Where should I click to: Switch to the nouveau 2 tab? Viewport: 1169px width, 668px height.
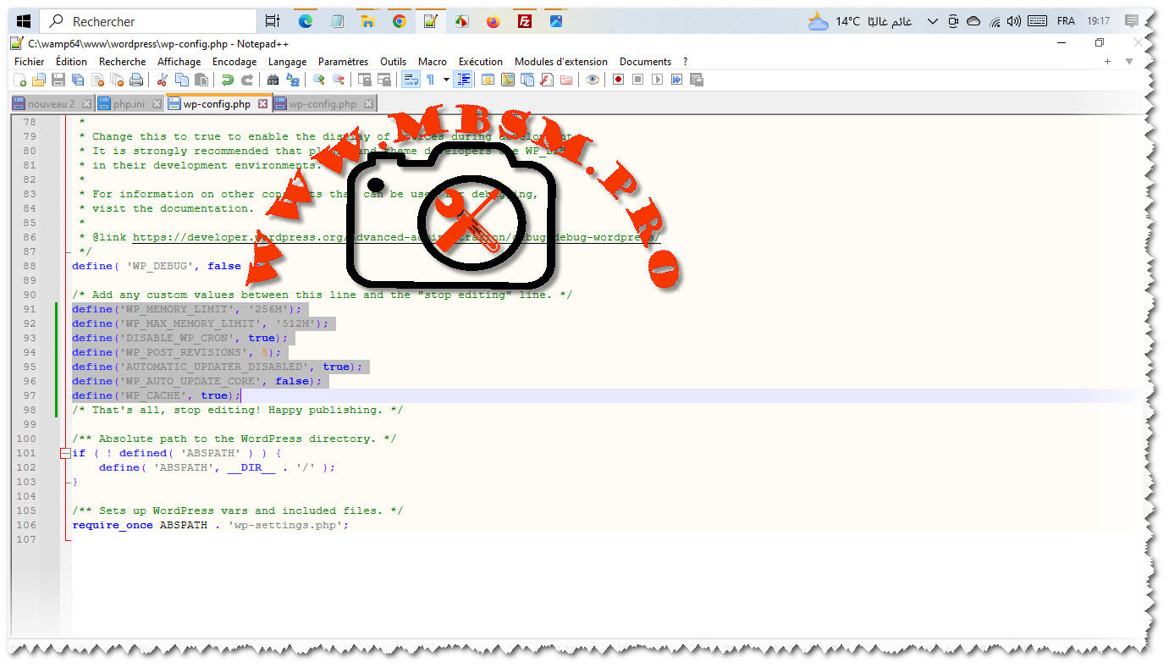point(51,104)
